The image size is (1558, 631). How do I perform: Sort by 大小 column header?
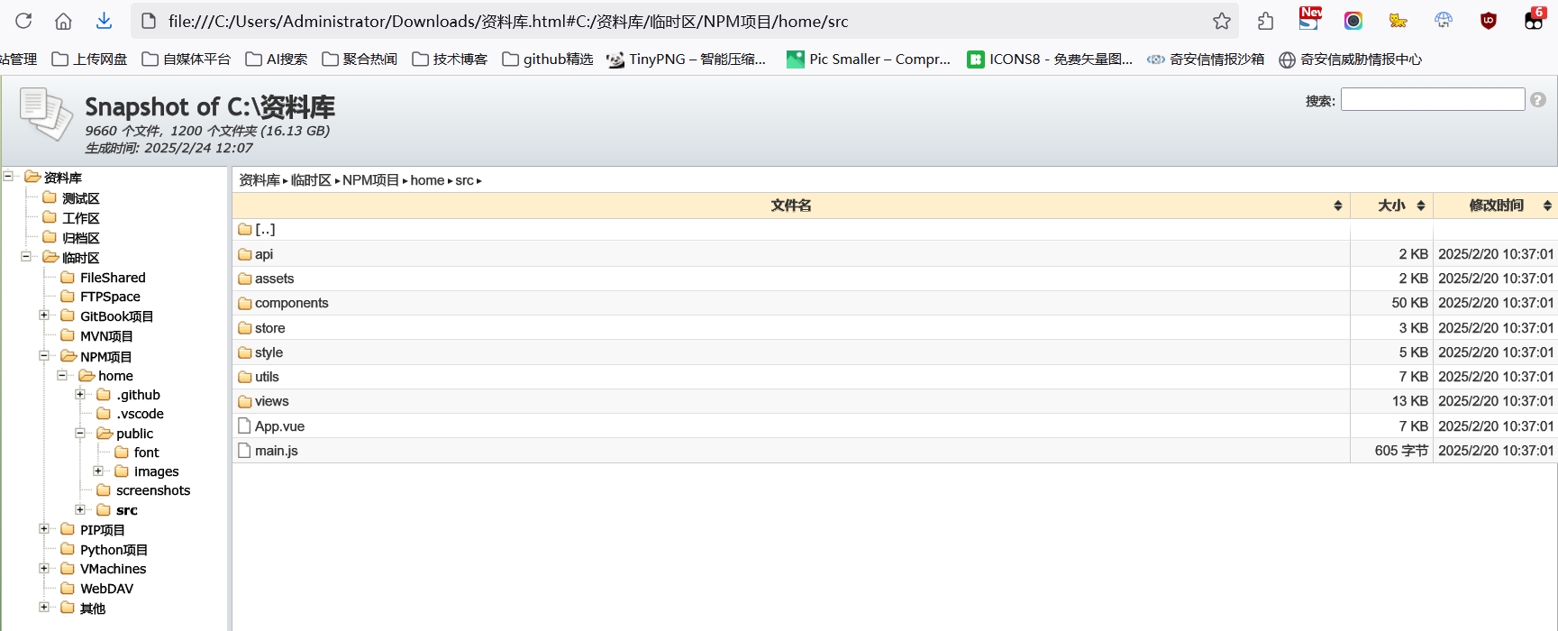coord(1392,206)
